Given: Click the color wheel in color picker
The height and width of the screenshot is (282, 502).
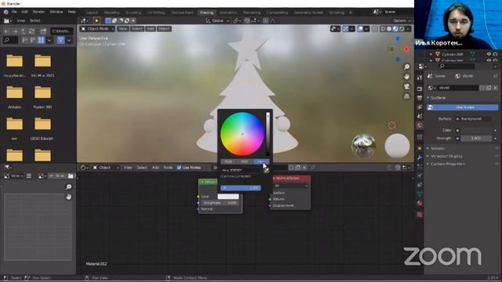Looking at the screenshot, I should [242, 134].
